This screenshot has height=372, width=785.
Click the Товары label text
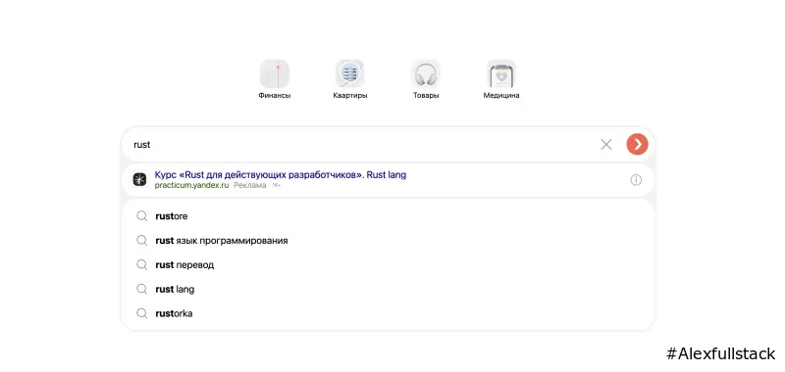[x=426, y=95]
